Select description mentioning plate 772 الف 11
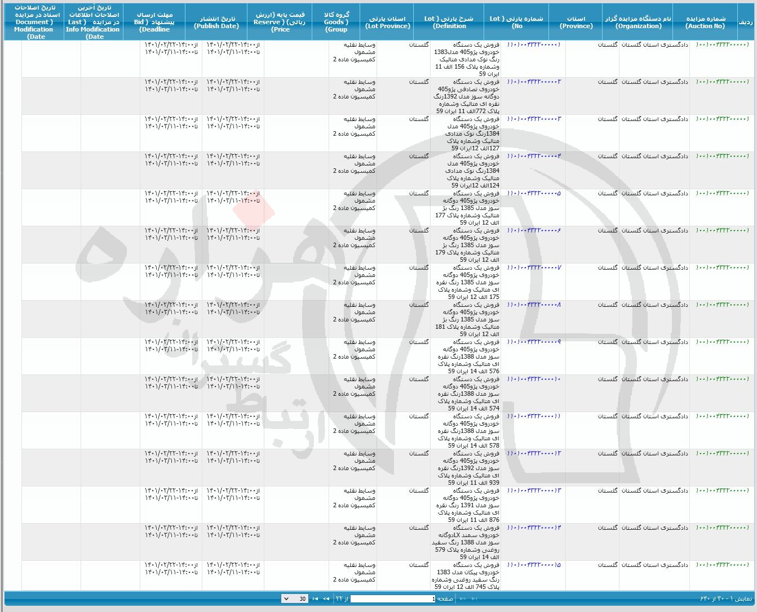 coord(467,96)
